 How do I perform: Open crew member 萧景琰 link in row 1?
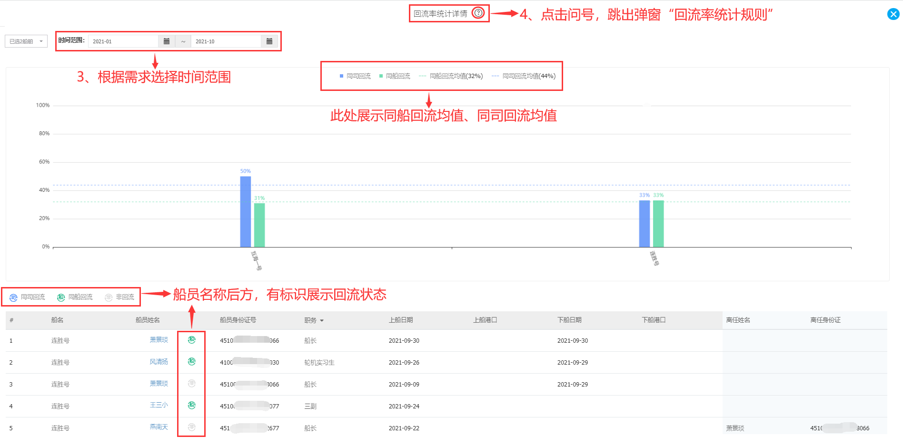click(x=159, y=340)
